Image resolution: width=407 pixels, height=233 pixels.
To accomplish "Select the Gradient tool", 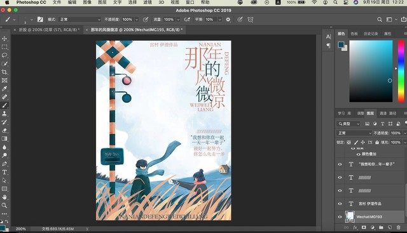I will pyautogui.click(x=4, y=138).
